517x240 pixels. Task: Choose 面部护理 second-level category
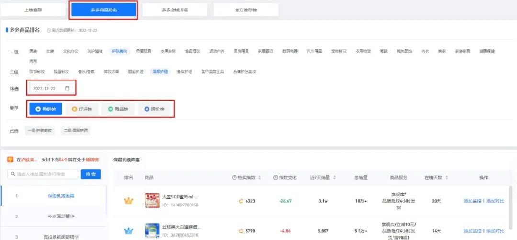coord(160,72)
